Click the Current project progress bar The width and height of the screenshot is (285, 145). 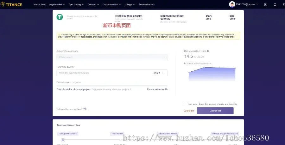[x=112, y=86]
